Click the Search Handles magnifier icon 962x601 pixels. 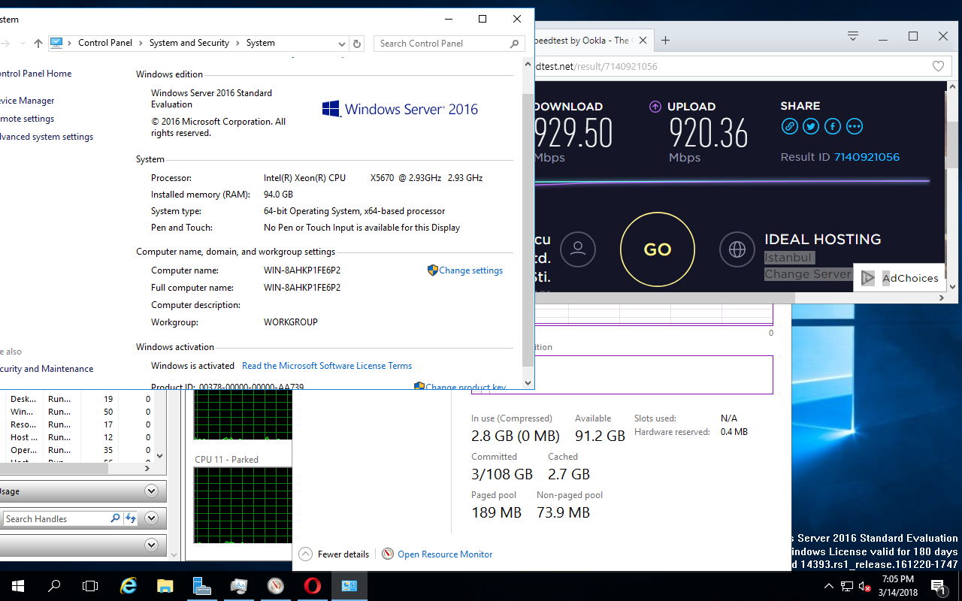tap(115, 518)
